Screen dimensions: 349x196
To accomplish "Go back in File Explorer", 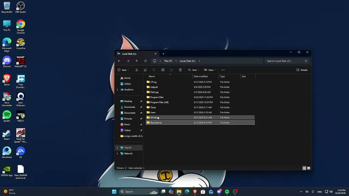I will coord(119,61).
